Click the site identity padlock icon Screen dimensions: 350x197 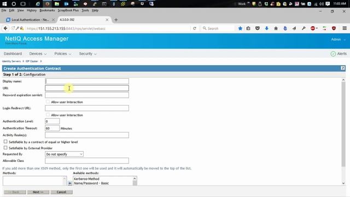[22, 28]
